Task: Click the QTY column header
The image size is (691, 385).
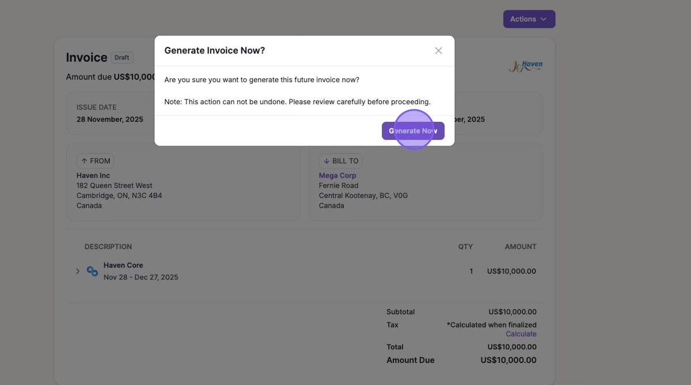Action: (465, 247)
